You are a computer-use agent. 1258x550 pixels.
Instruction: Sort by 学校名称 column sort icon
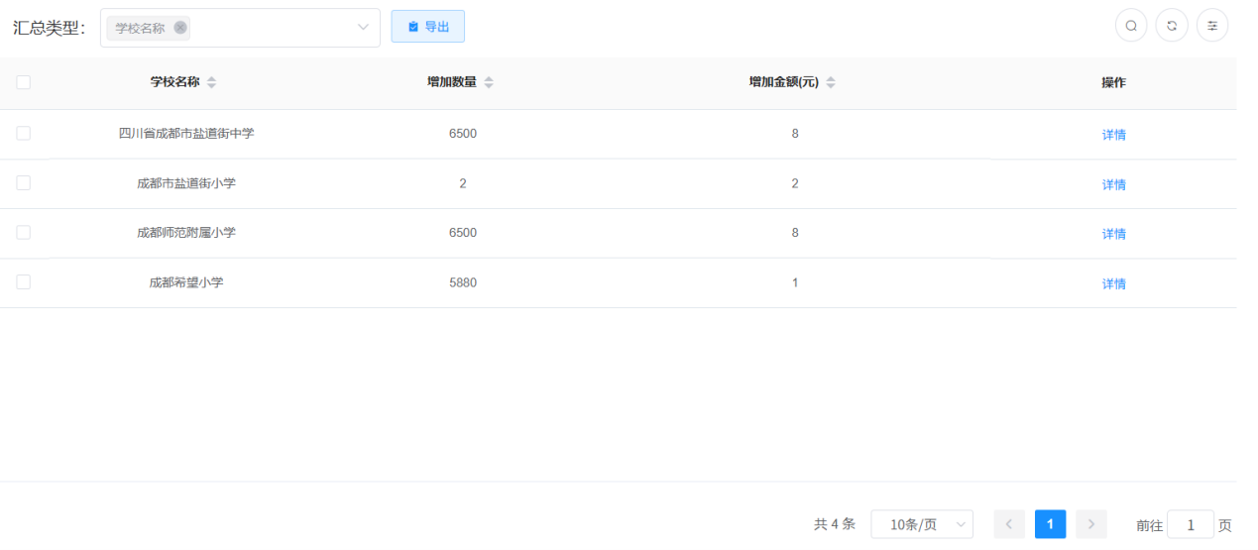pyautogui.click(x=211, y=83)
